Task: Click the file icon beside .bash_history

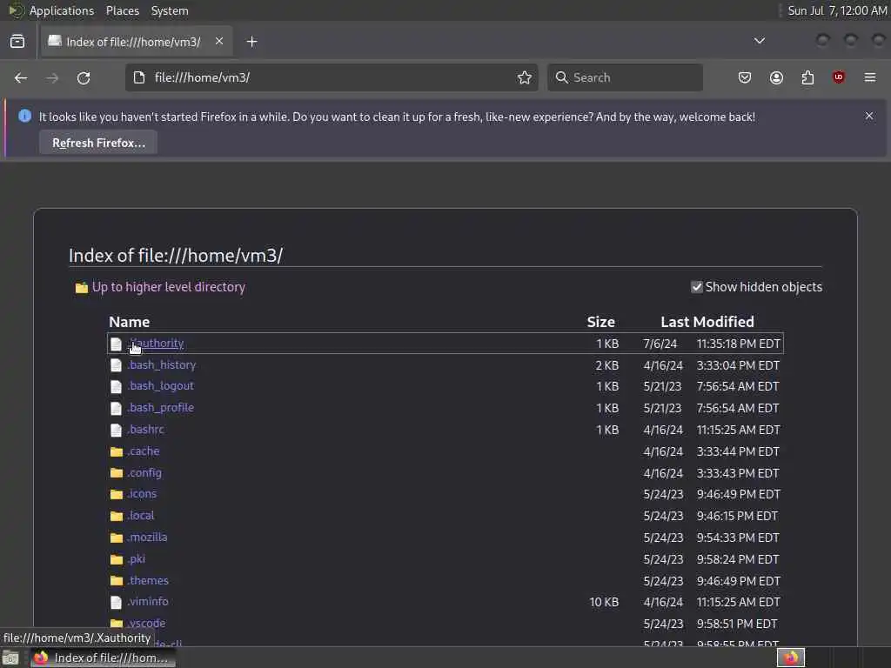Action: click(116, 365)
